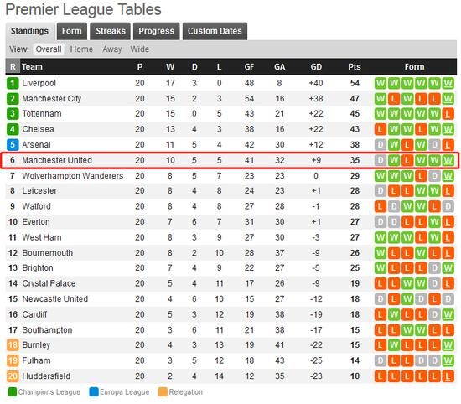
Task: Select the Wide view option
Action: click(x=140, y=49)
